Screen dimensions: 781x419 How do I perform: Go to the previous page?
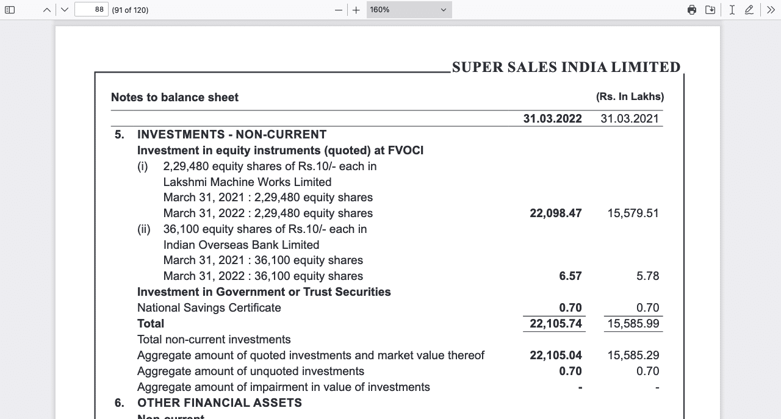click(48, 10)
